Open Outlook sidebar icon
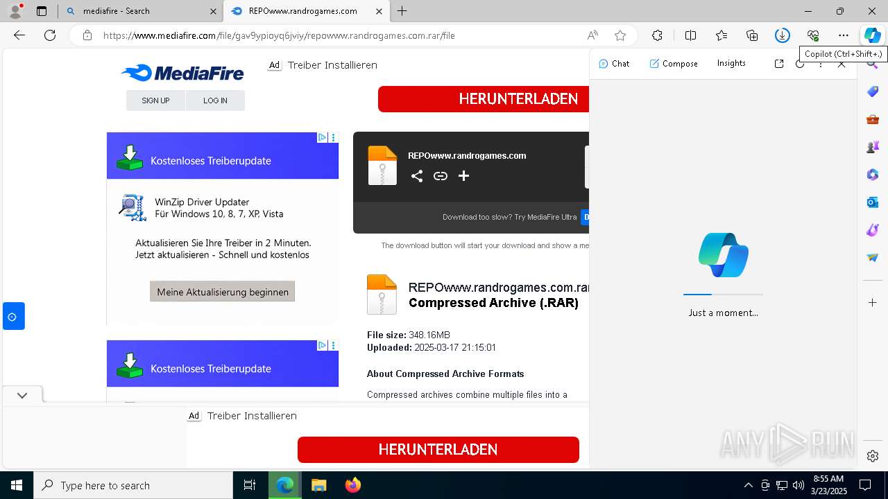The height and width of the screenshot is (499, 888). pos(873,202)
